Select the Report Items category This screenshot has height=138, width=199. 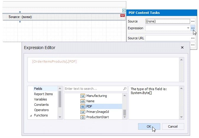coord(43,94)
